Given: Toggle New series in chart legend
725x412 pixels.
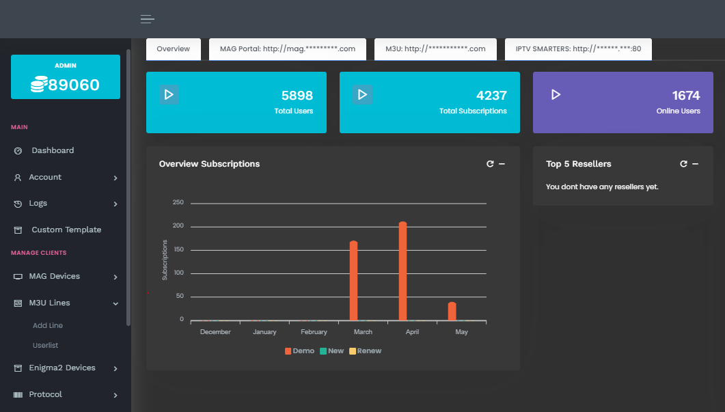Looking at the screenshot, I should tap(331, 351).
